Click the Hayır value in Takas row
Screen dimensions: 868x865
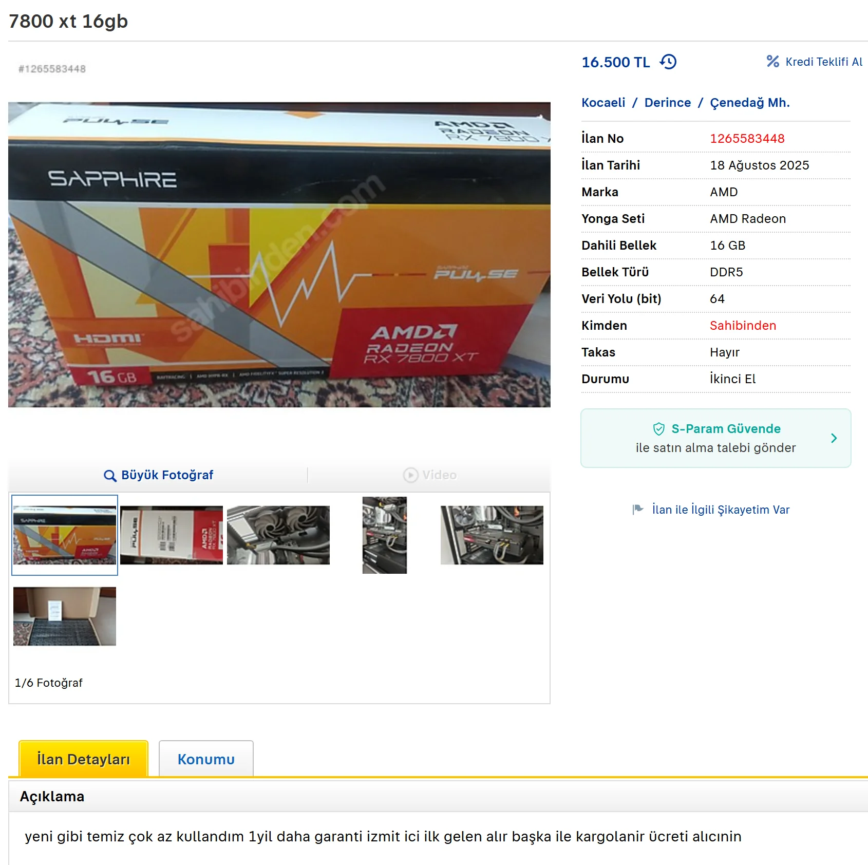point(725,352)
